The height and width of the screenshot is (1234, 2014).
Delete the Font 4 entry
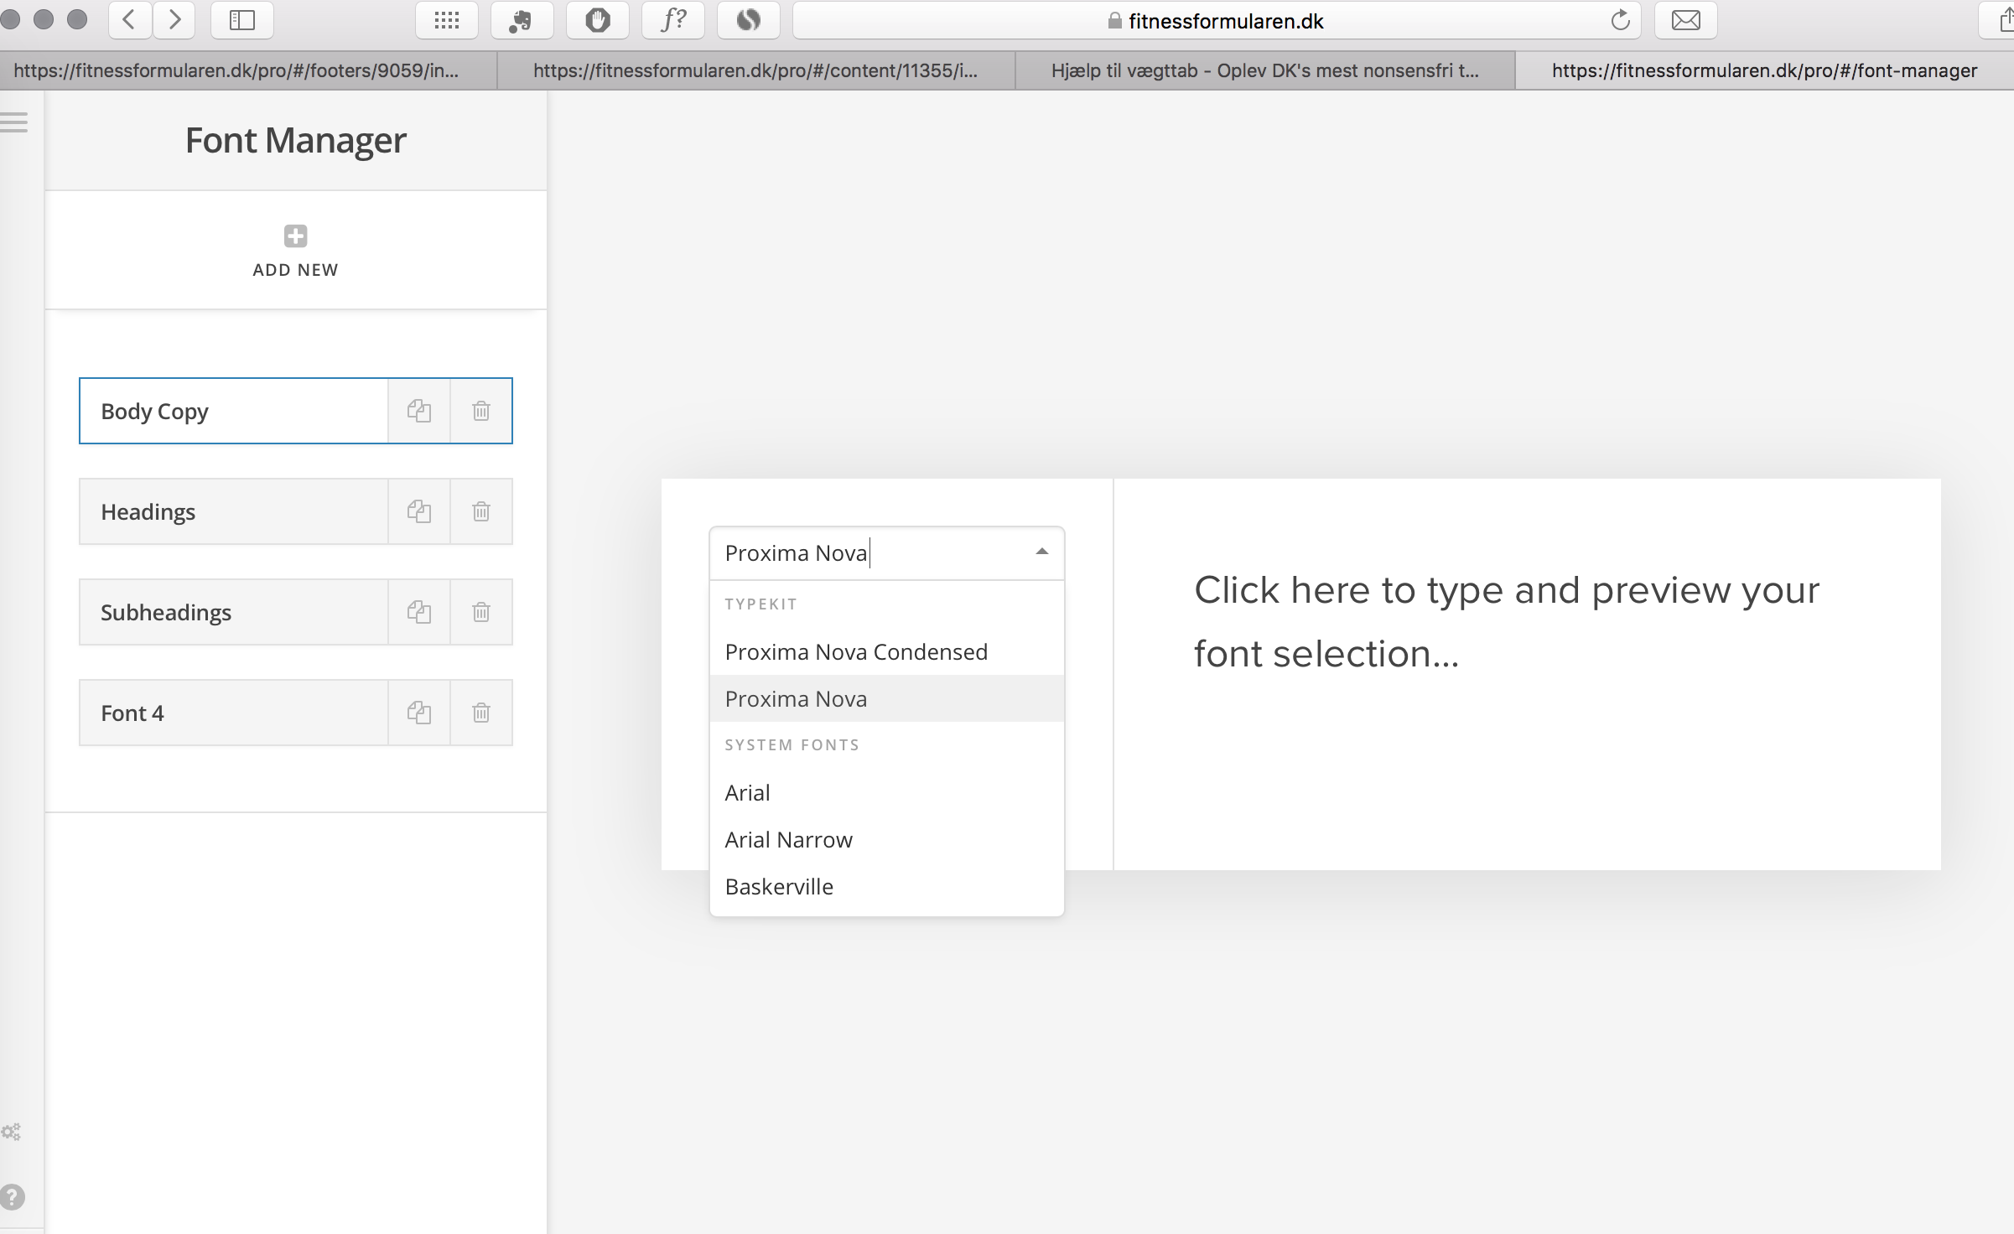coord(481,713)
